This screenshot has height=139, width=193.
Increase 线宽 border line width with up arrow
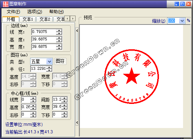59,30
